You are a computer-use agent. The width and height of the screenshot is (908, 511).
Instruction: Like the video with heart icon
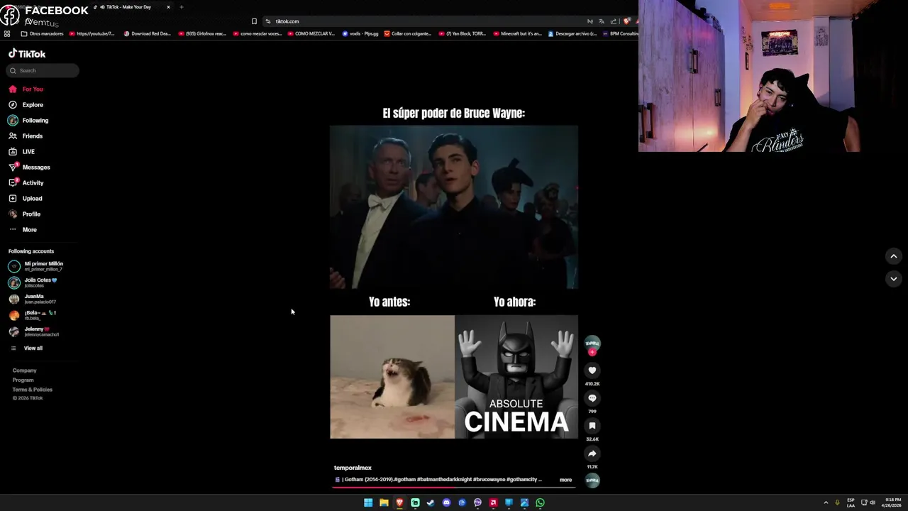pos(592,370)
